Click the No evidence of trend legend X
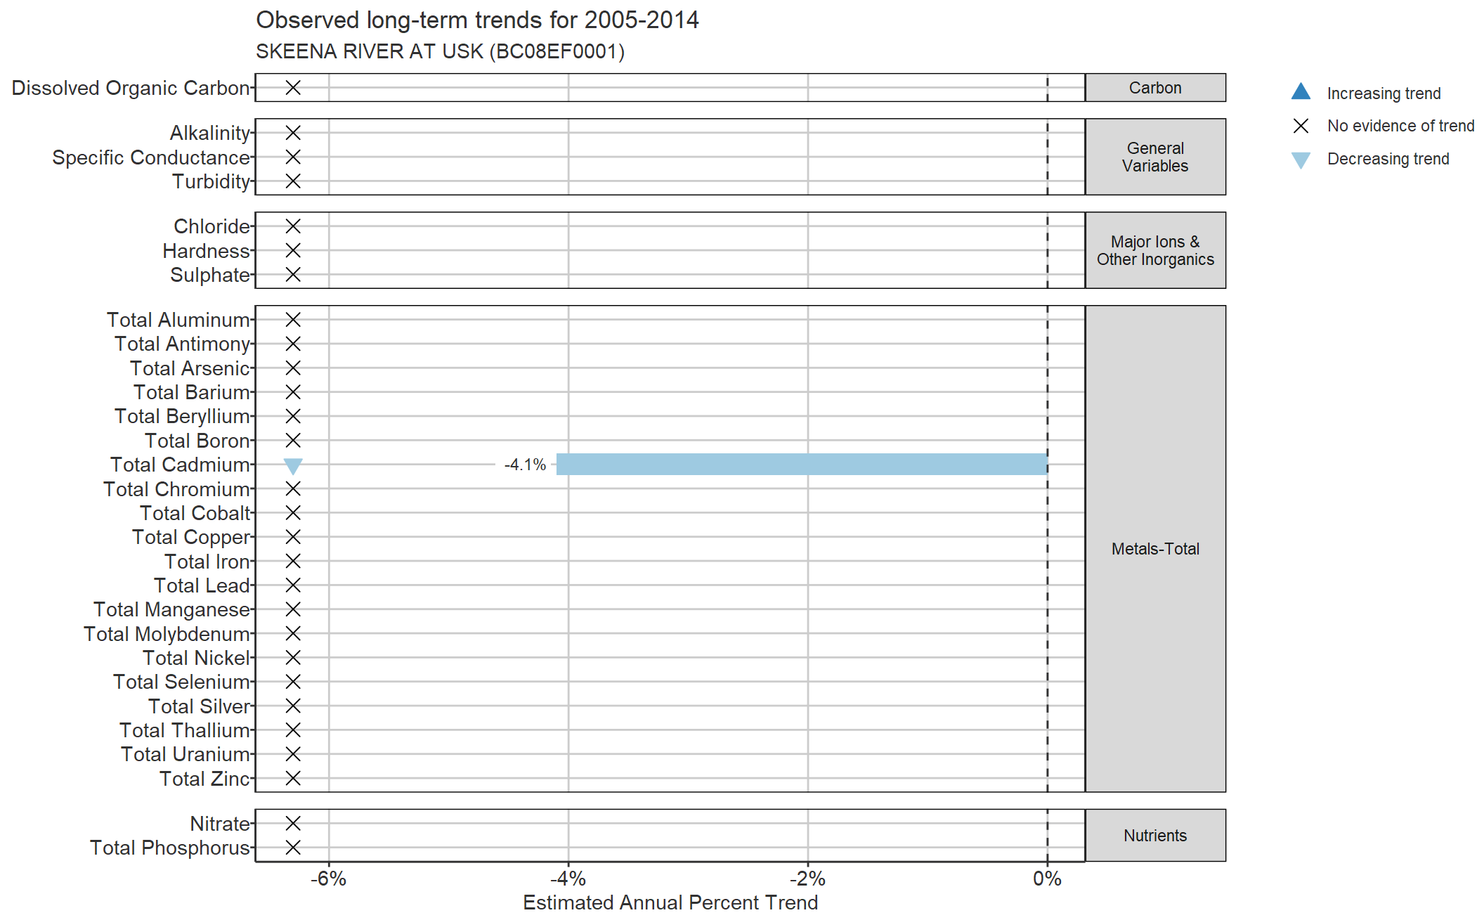This screenshot has height=920, width=1484. click(1301, 126)
